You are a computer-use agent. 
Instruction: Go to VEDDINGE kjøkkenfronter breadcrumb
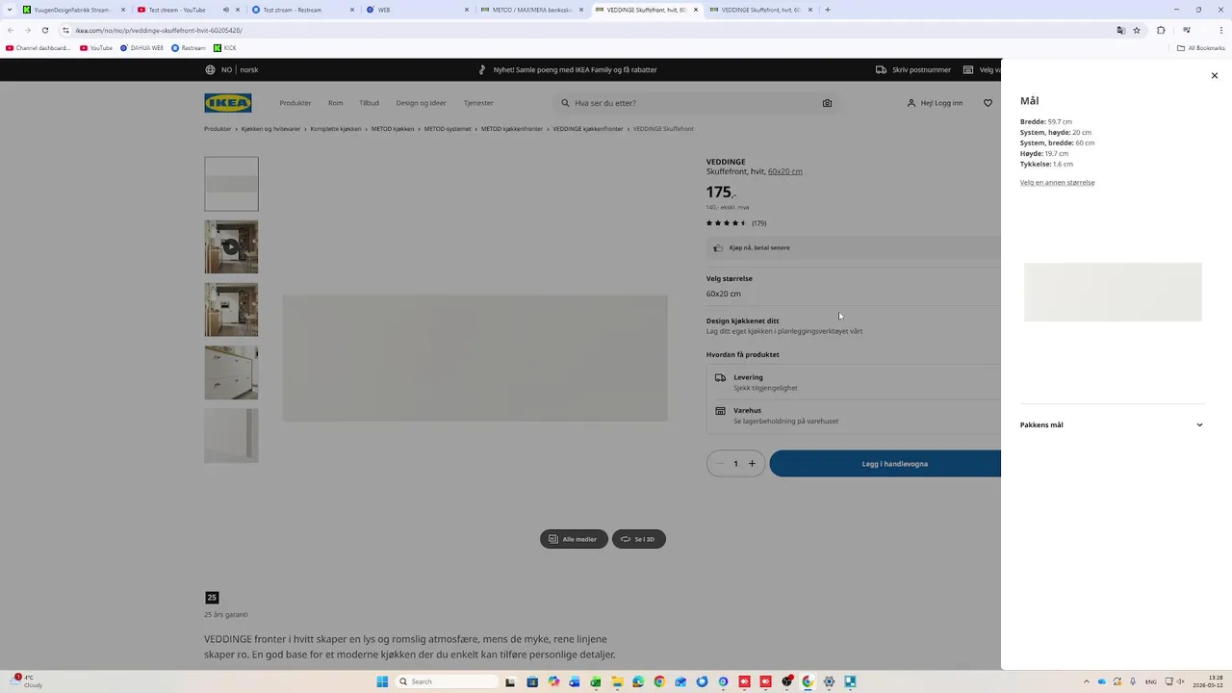588,129
